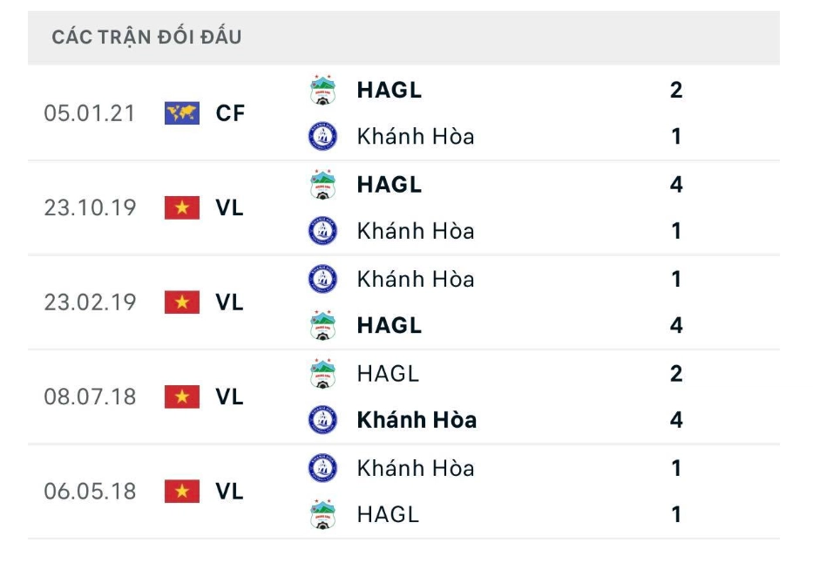Click HAGL's score of 2 in the top match

pyautogui.click(x=675, y=88)
